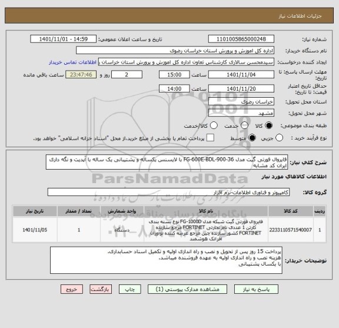The height and width of the screenshot is (328, 339).
Task: Open the اطلاعات تماس خریدار link
Action: 72,62
